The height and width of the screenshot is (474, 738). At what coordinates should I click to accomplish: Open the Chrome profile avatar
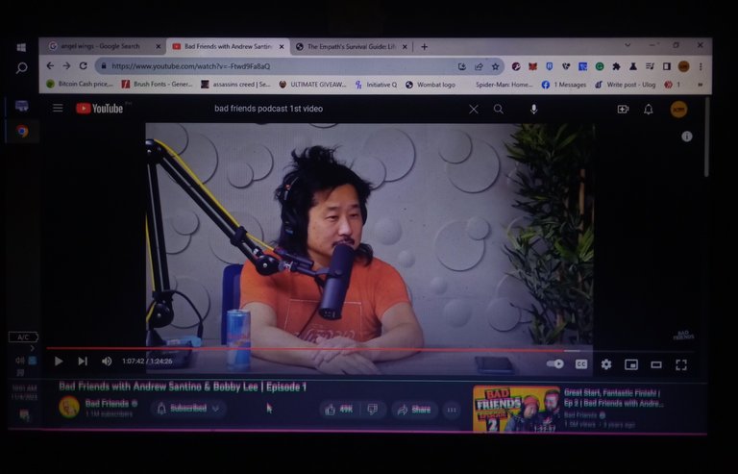click(684, 67)
